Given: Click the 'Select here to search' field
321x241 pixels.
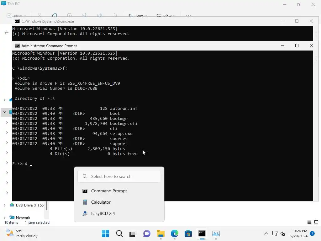Looking at the screenshot, I should tap(119, 176).
